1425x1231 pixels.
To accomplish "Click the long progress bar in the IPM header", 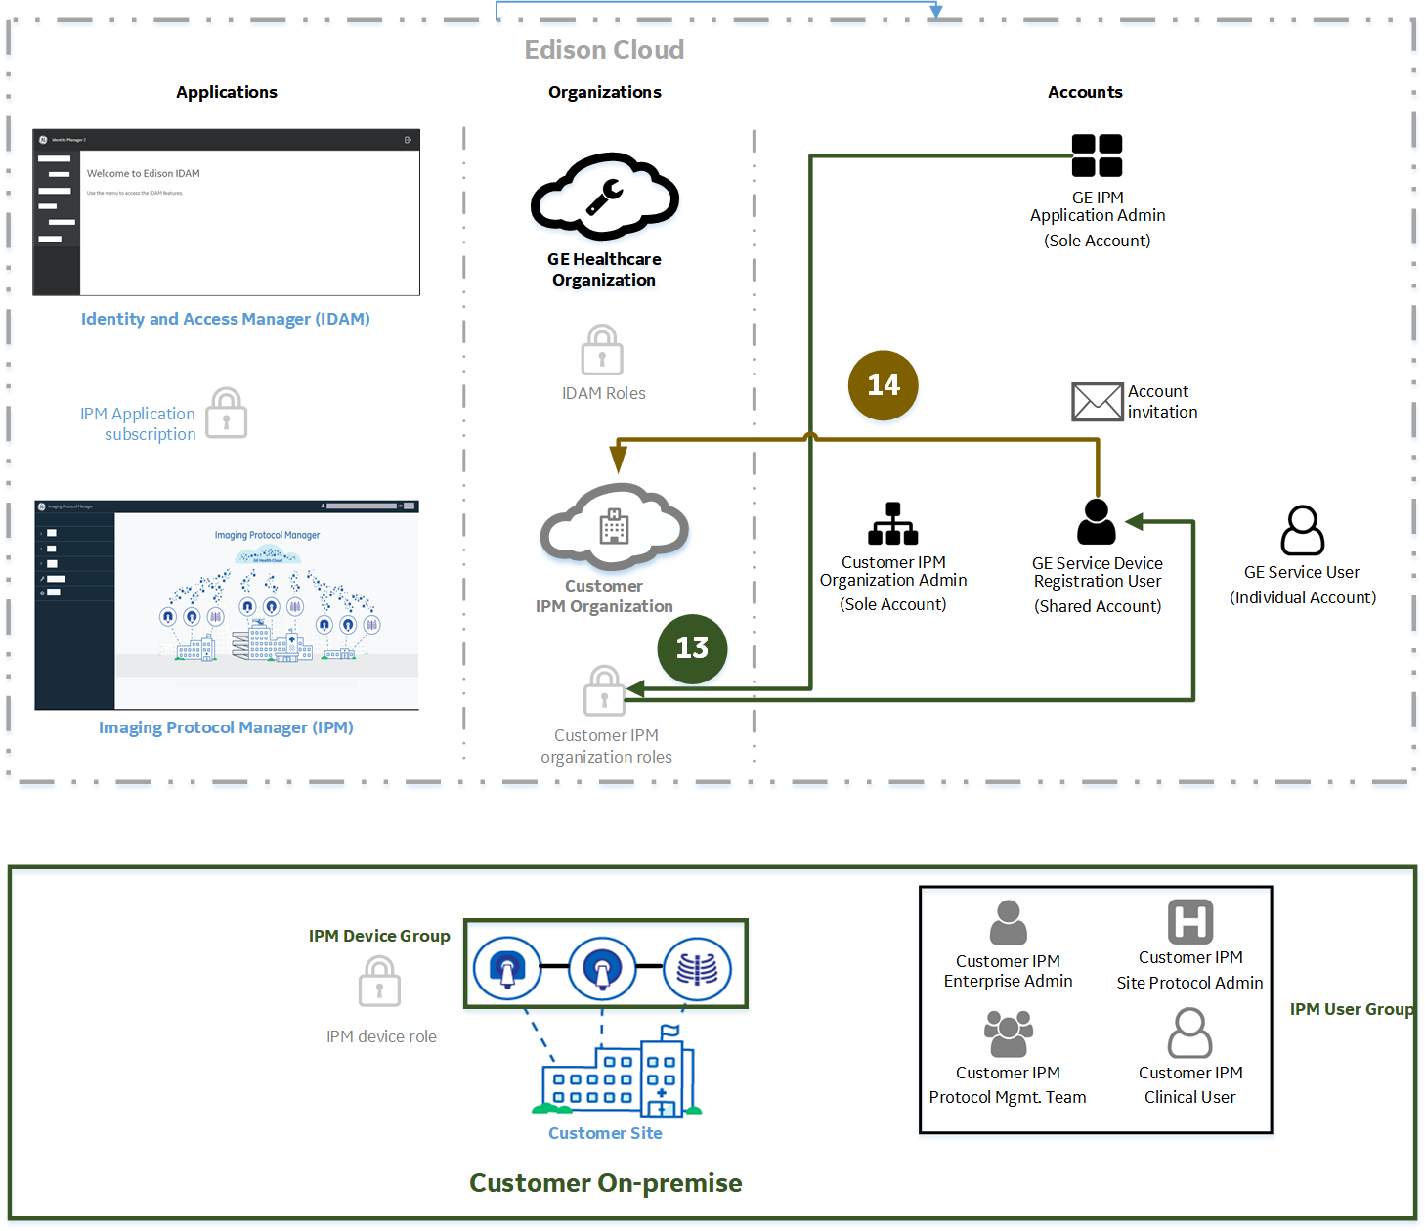I will (363, 506).
